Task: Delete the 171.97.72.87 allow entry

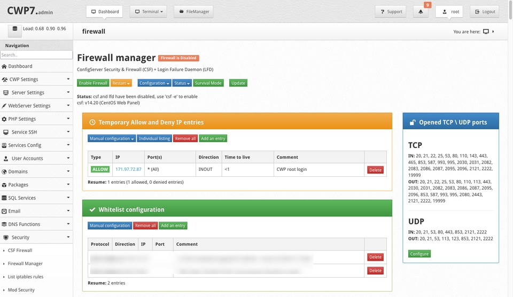Action: tap(375, 170)
